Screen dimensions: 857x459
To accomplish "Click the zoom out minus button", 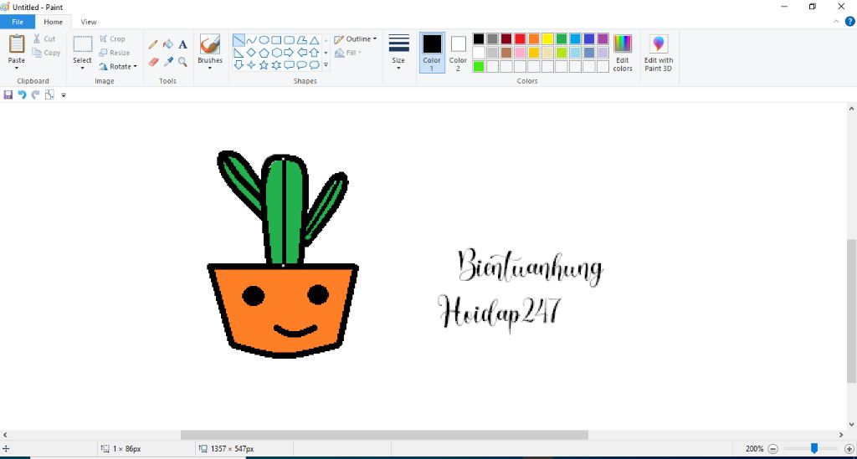I will (772, 449).
